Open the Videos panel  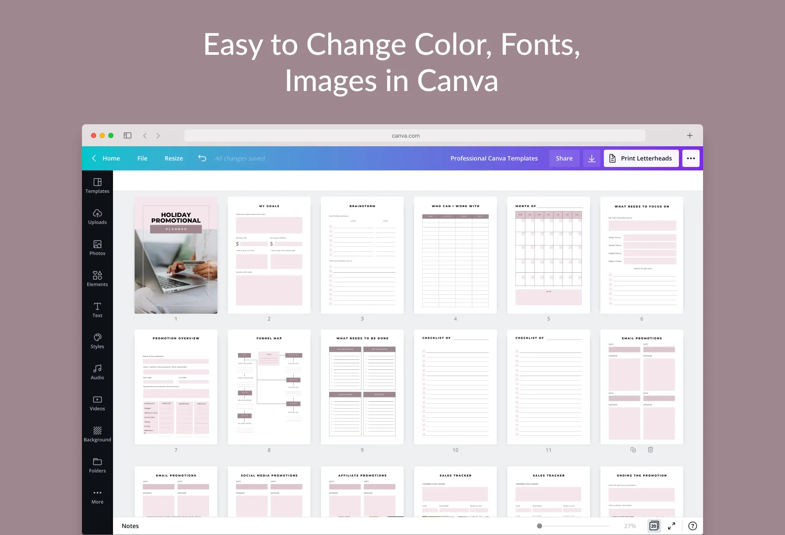tap(97, 403)
